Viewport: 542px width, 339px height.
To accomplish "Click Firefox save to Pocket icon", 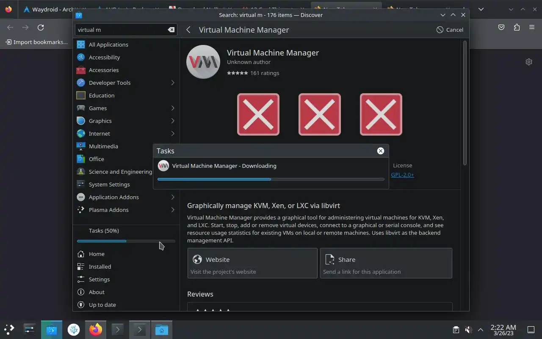I will pyautogui.click(x=501, y=27).
